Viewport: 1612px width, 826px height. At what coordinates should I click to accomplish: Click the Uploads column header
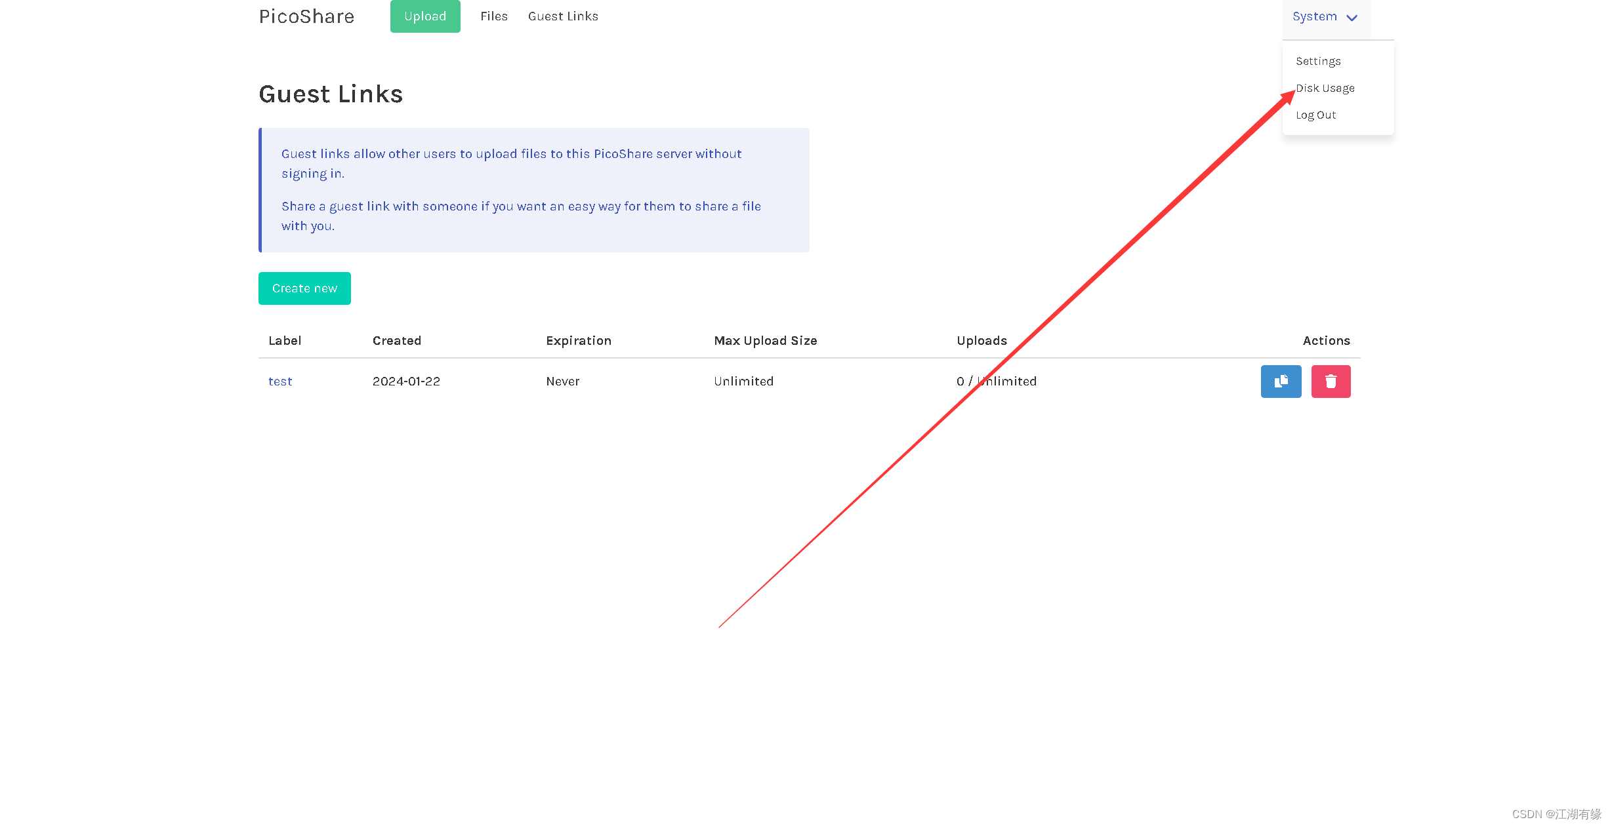981,340
